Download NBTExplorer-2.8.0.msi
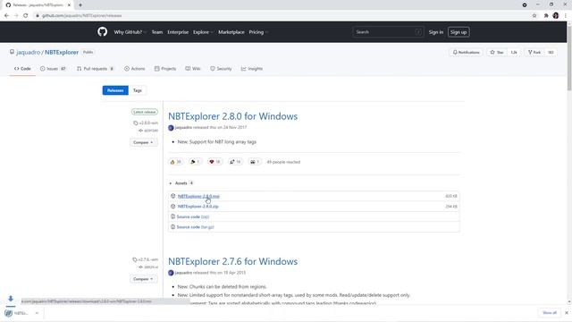 pos(198,196)
